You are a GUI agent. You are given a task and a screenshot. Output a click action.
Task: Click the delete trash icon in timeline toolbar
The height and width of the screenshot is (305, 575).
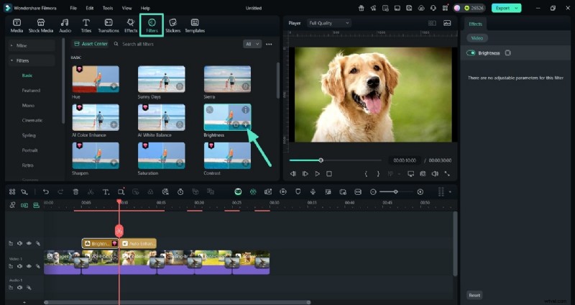point(75,192)
